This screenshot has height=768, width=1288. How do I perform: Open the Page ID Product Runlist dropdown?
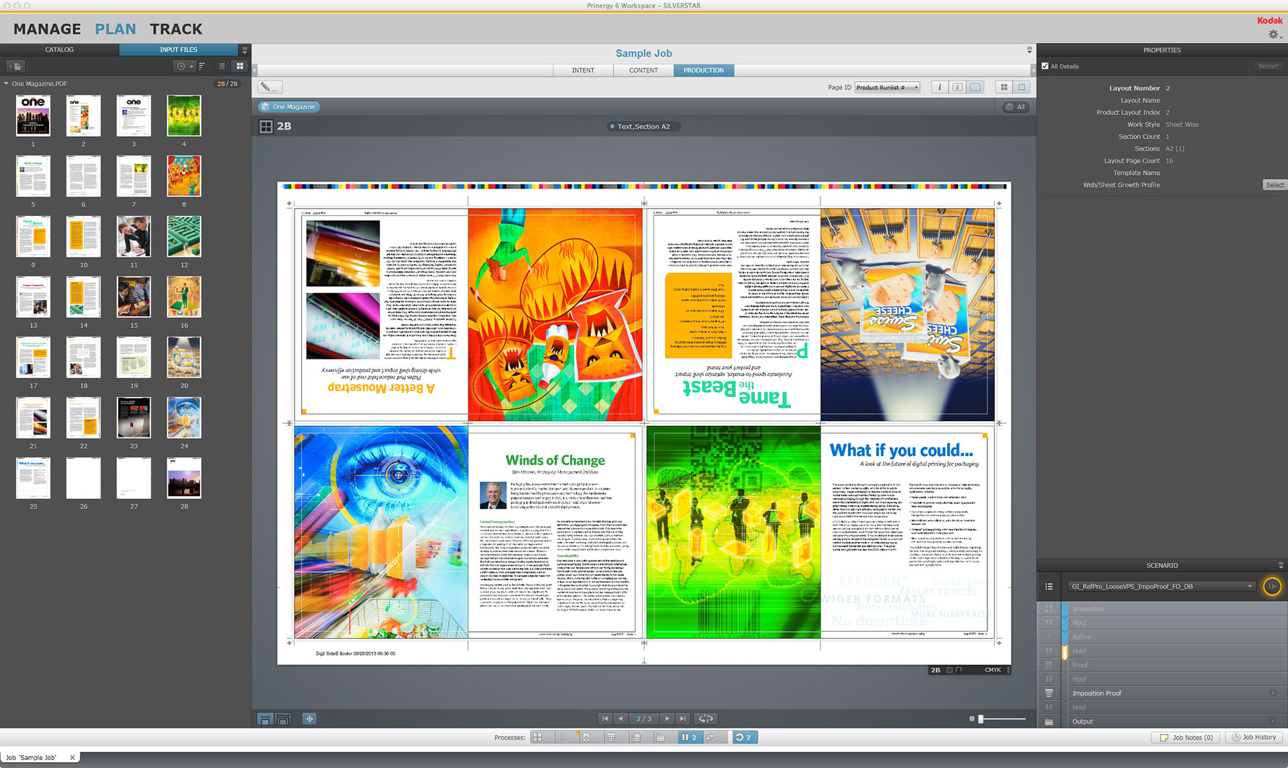887,87
